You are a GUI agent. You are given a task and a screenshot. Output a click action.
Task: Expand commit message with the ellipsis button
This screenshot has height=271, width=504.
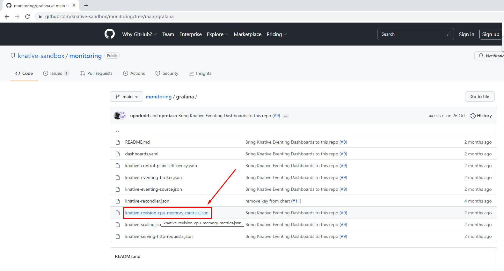pyautogui.click(x=286, y=116)
